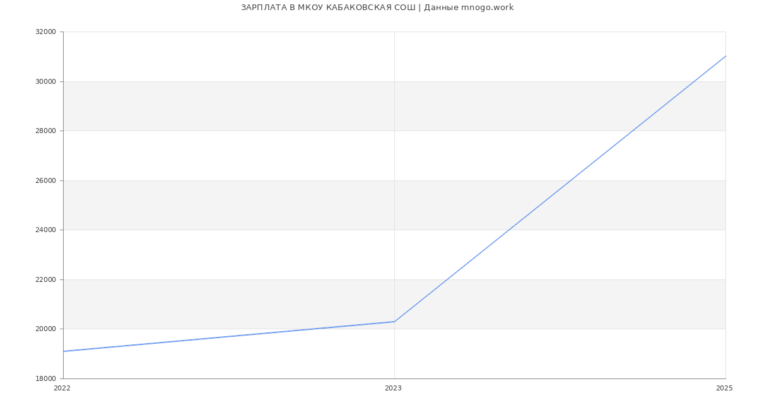This screenshot has width=757, height=410.
Task: Click the gray band between 28000 and 30000
Action: (x=252, y=106)
